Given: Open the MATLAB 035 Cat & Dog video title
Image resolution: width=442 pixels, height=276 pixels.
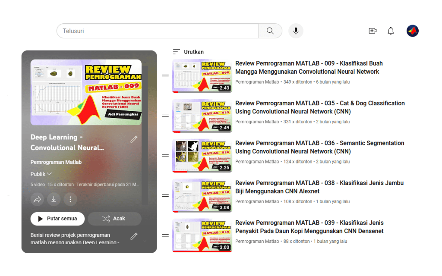Looking at the screenshot, I should tap(319, 107).
